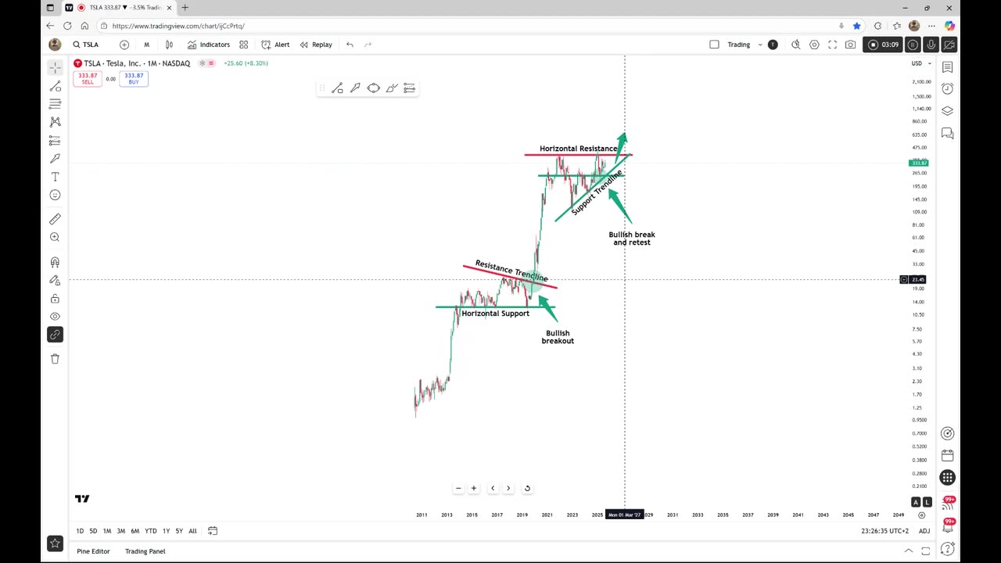This screenshot has height=563, width=1001.
Task: Select layout setup square icon
Action: tap(714, 45)
